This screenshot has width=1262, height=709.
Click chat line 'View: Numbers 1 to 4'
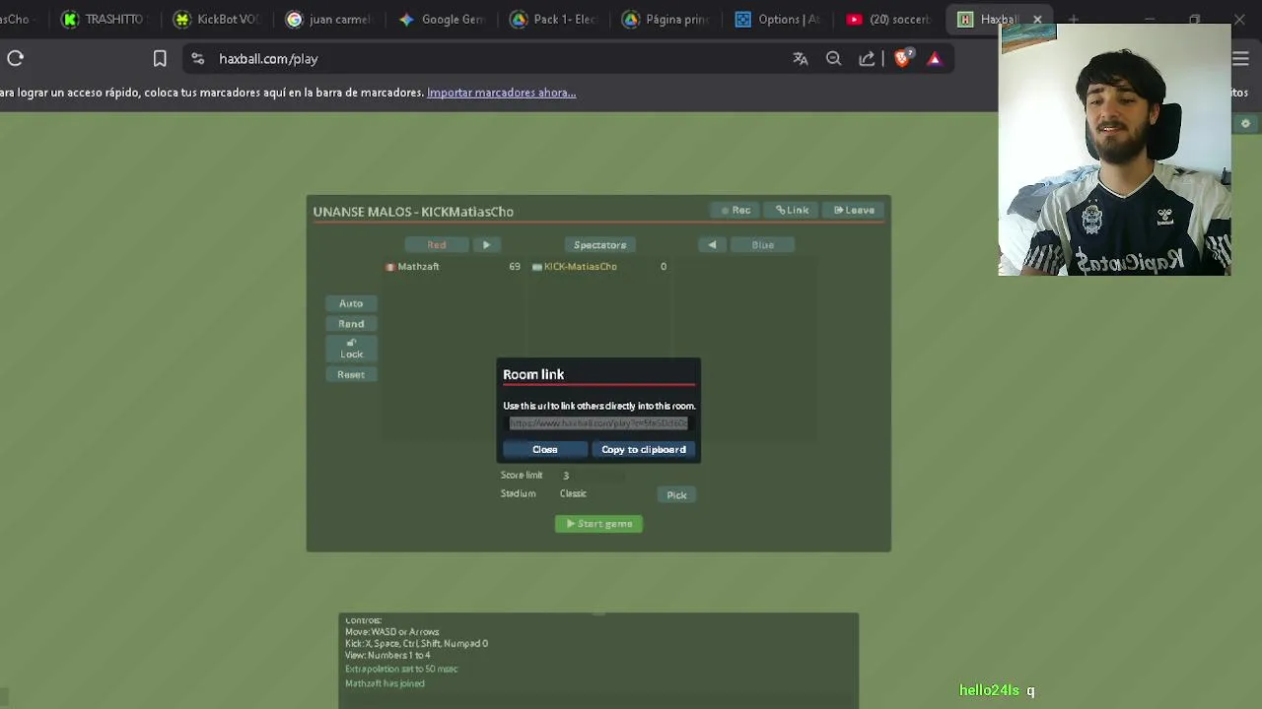(x=387, y=655)
